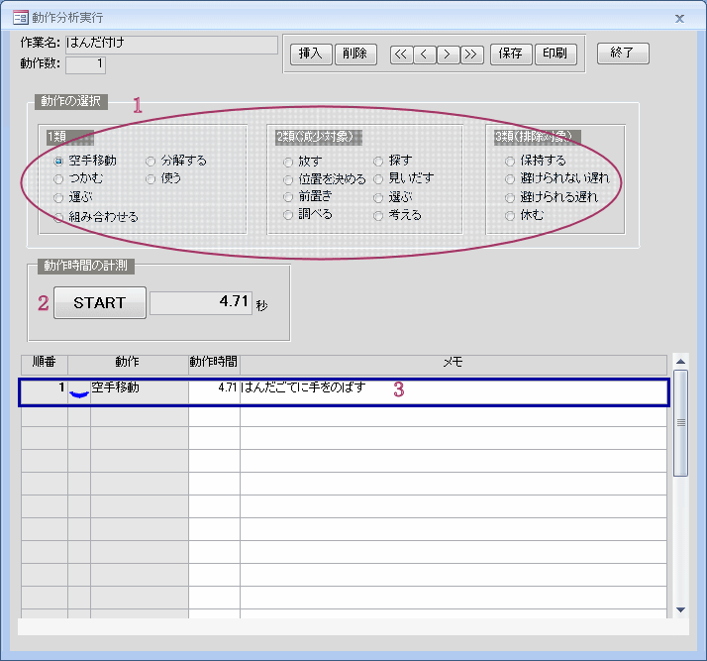This screenshot has width=707, height=661.
Task: Click the 終了 (exit) button
Action: point(623,54)
